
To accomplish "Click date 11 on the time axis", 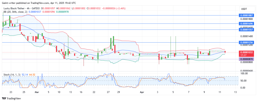I will tap(220, 92).
